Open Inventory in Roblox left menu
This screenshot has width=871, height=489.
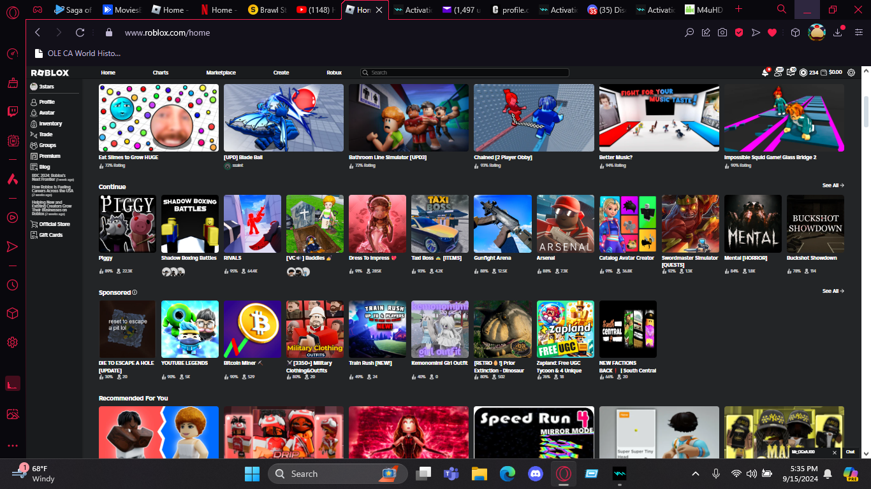click(50, 124)
